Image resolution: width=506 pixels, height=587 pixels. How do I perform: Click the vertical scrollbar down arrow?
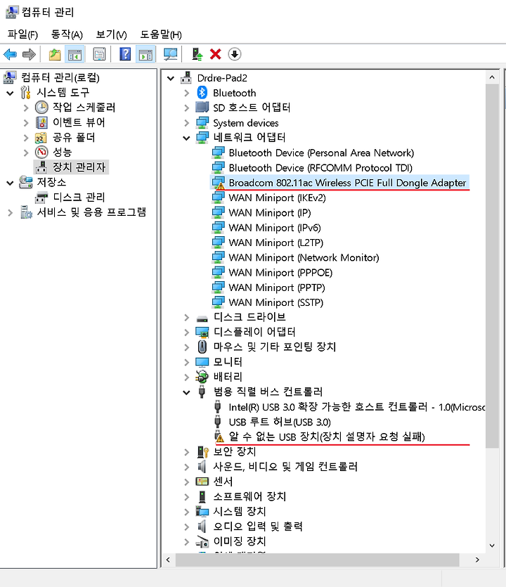(492, 546)
